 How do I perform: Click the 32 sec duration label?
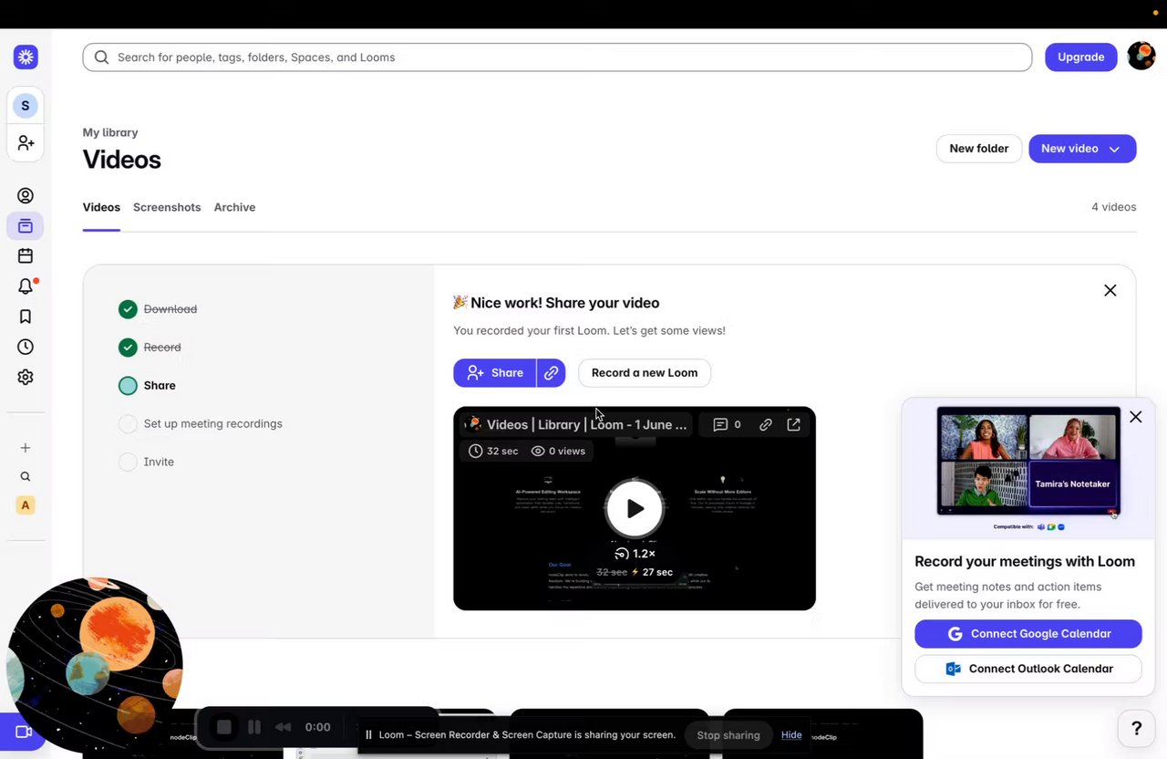(493, 451)
